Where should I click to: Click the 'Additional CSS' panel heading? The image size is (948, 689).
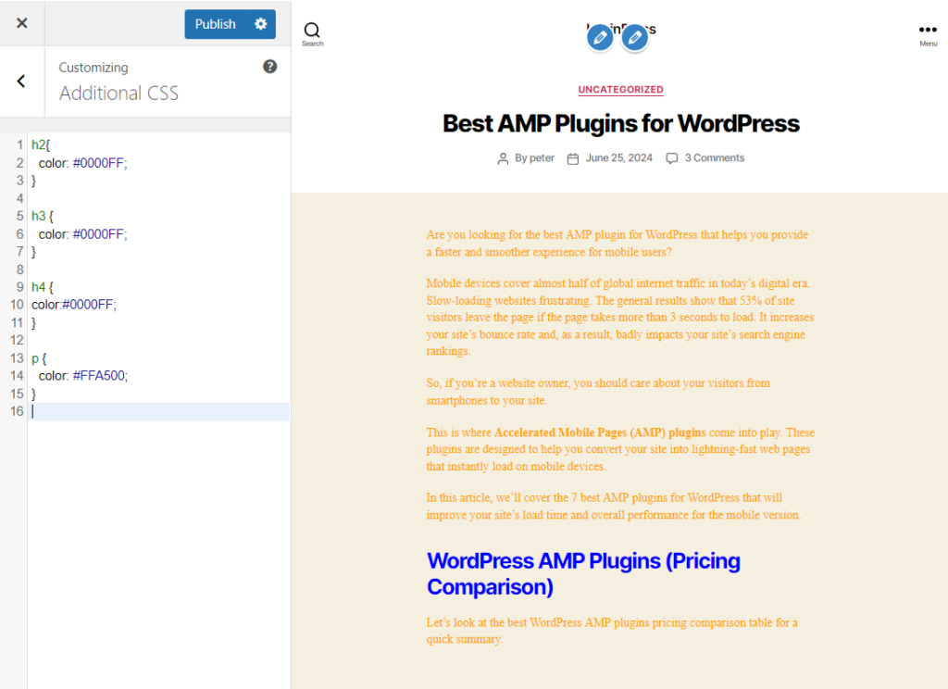pyautogui.click(x=118, y=94)
